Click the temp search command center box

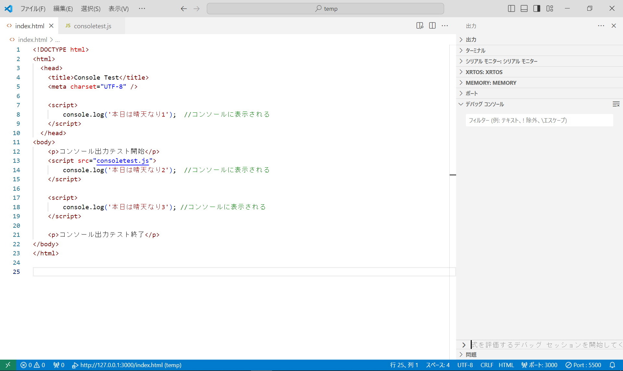click(x=325, y=9)
